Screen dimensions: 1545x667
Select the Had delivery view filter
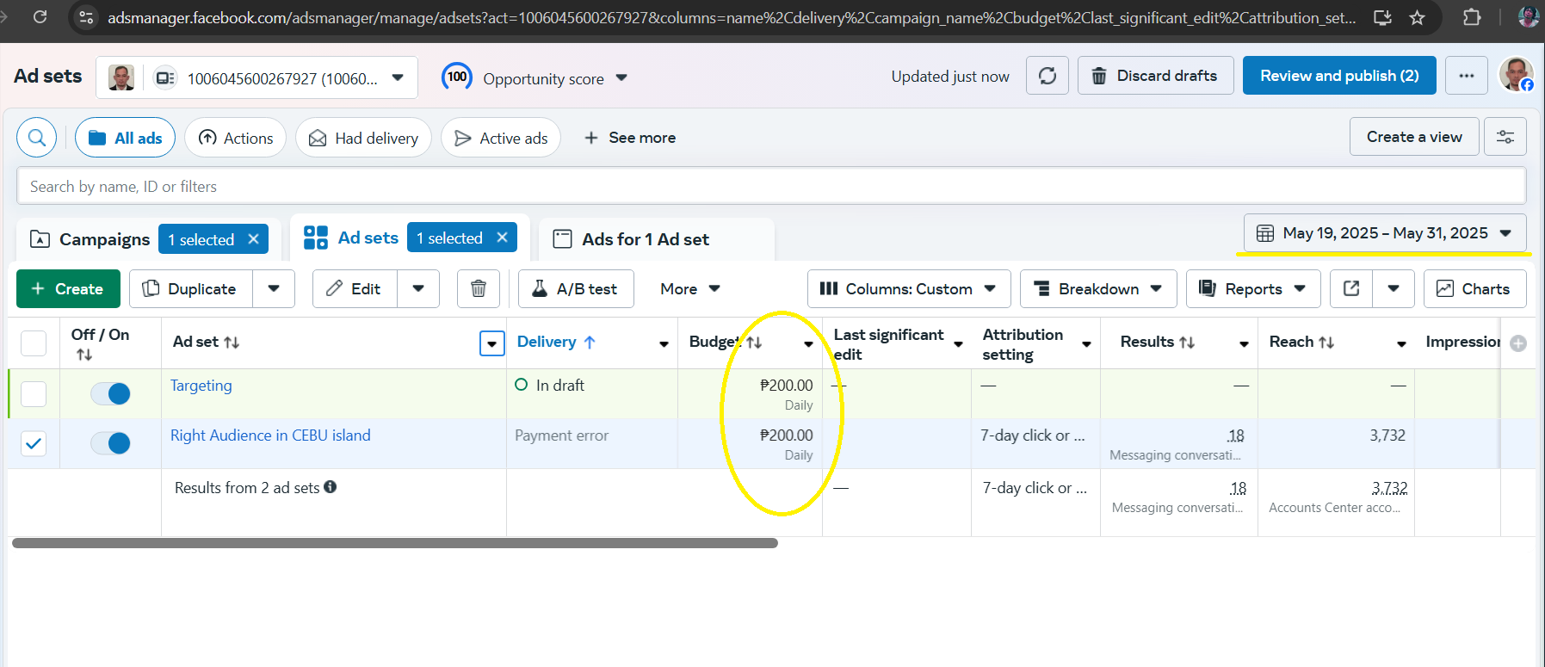(x=363, y=138)
